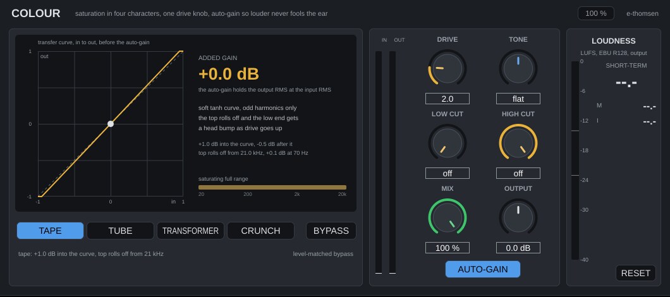Image resolution: width=670 pixels, height=297 pixels.
Task: Click the 'soft tanh curve' description line
Action: (x=247, y=107)
